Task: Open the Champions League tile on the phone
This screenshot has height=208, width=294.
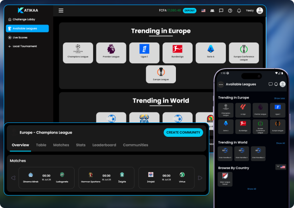Action: [226, 110]
